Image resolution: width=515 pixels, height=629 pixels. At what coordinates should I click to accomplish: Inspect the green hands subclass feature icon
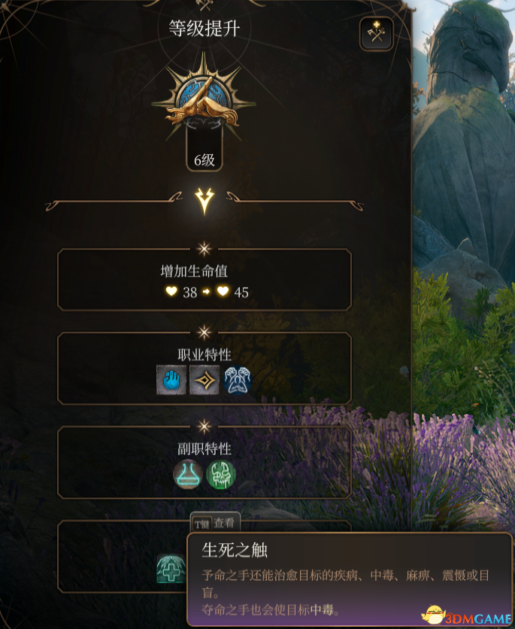[x=221, y=474]
